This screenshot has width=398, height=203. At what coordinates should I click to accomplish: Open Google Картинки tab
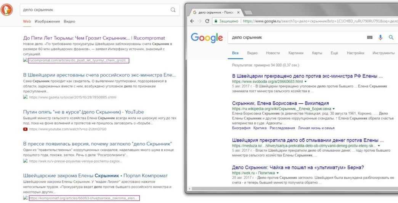click(296, 53)
